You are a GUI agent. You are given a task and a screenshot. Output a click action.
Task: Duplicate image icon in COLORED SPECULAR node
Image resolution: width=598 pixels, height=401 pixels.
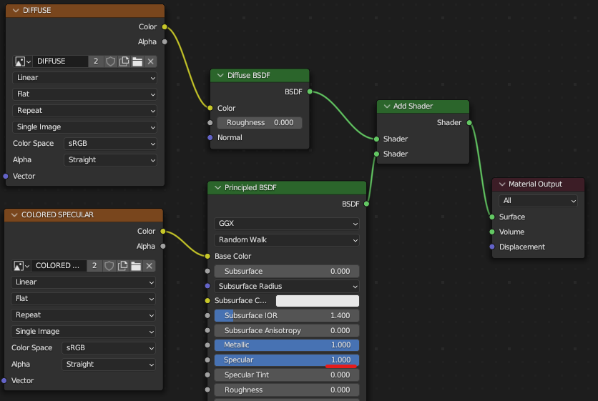click(122, 266)
